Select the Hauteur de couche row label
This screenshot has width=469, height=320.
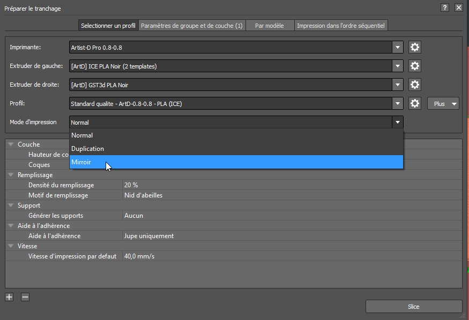[48, 155]
